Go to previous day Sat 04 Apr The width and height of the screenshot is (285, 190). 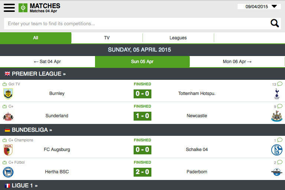point(47,62)
